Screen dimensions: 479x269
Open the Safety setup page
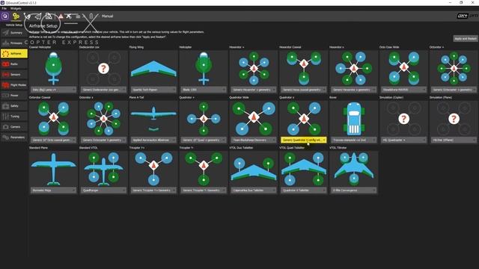coord(14,106)
